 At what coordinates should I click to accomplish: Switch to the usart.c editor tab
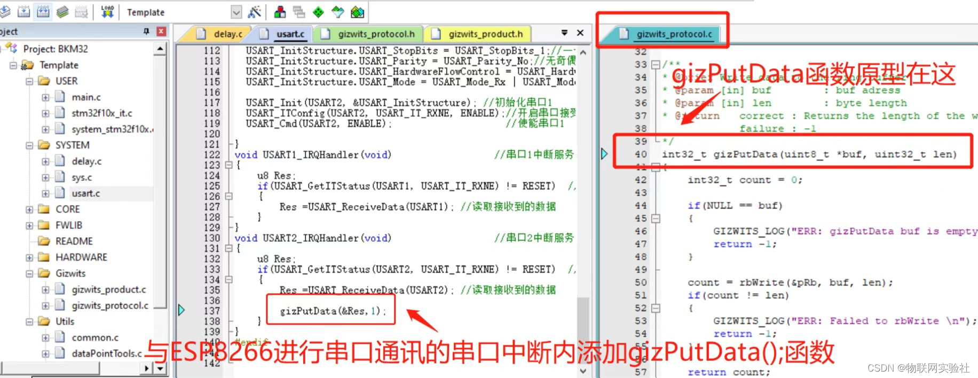click(x=282, y=34)
